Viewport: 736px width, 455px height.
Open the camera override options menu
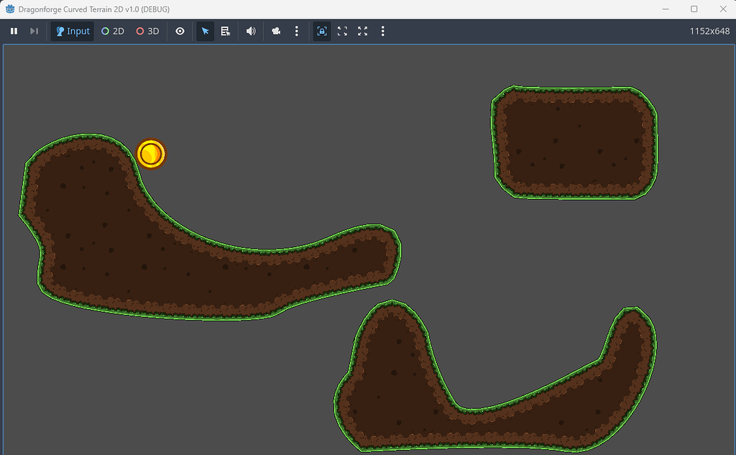click(x=297, y=31)
